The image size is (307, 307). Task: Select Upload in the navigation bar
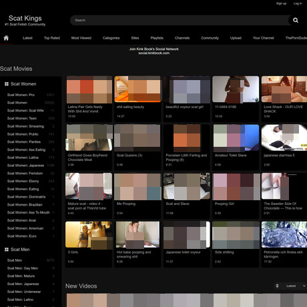[x=236, y=38]
